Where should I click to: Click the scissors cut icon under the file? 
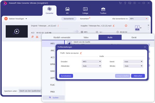(37, 37)
